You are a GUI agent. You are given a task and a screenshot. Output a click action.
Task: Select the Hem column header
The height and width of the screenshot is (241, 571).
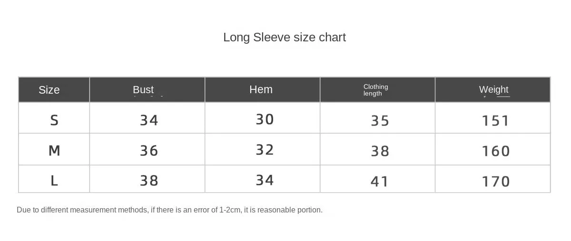point(261,89)
